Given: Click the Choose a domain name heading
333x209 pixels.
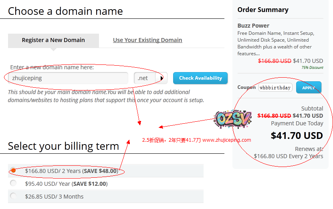Looking at the screenshot, I should point(65,11).
